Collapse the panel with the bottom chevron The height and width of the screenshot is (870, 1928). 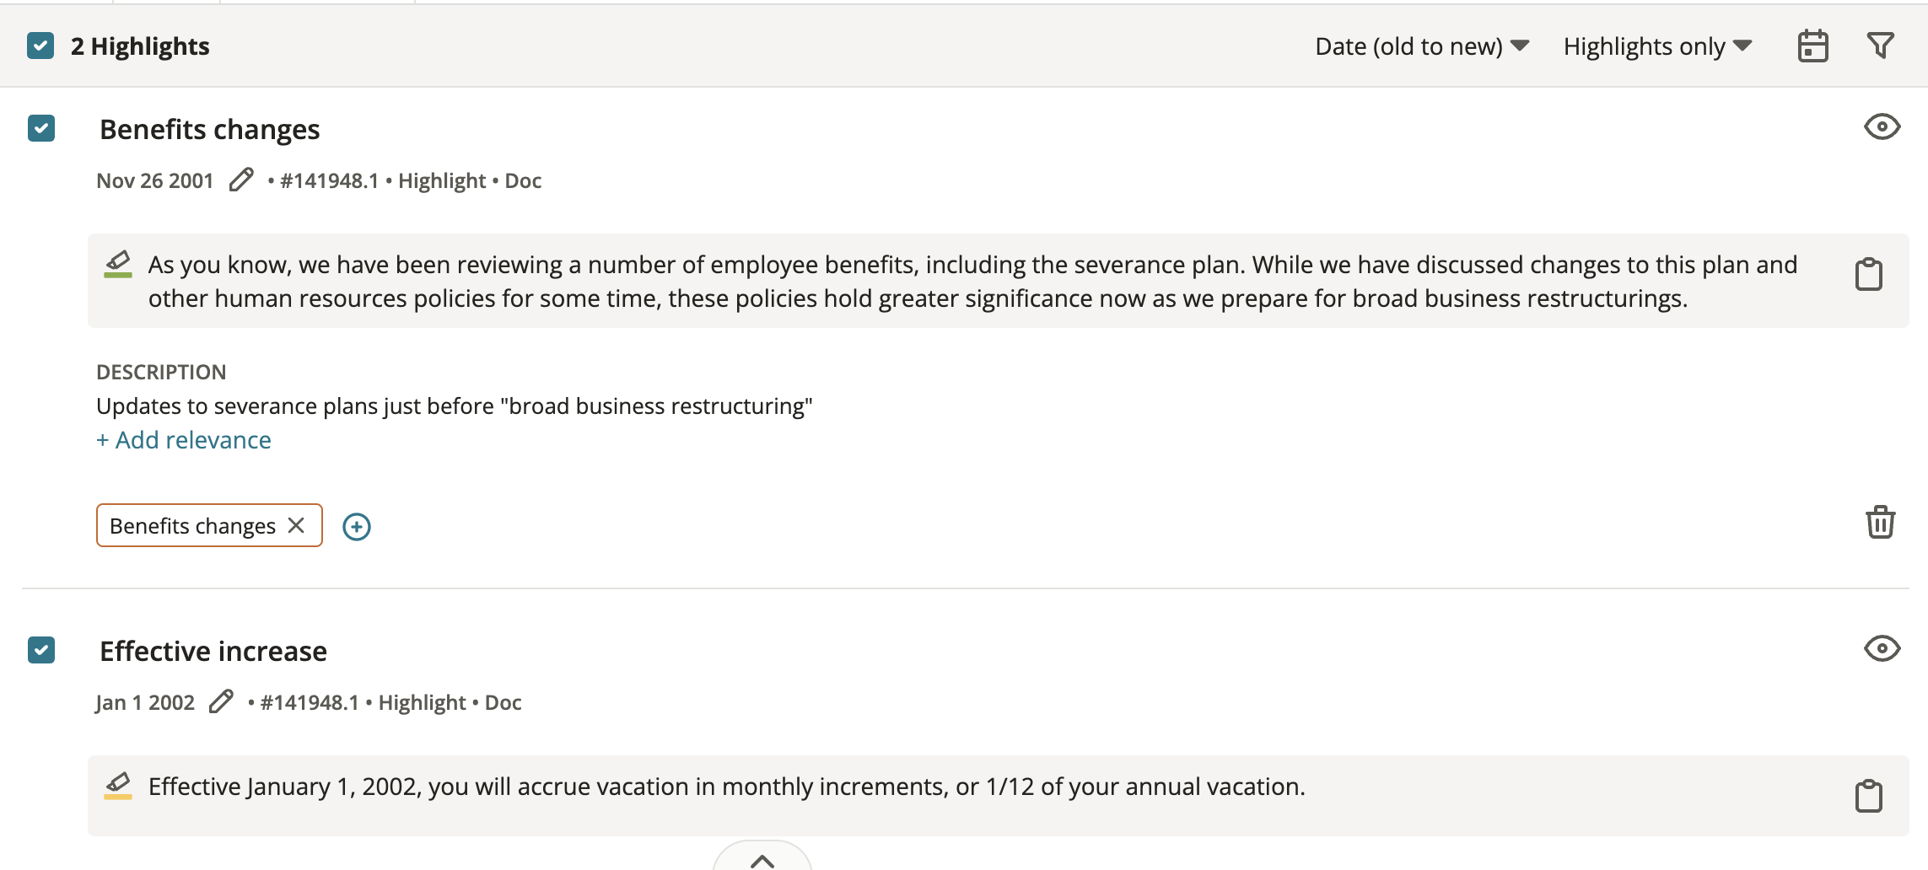tap(762, 858)
